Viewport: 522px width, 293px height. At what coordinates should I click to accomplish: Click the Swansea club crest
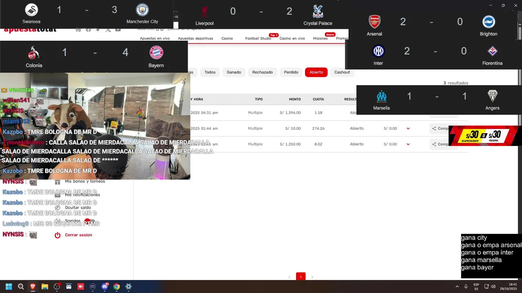click(x=31, y=10)
